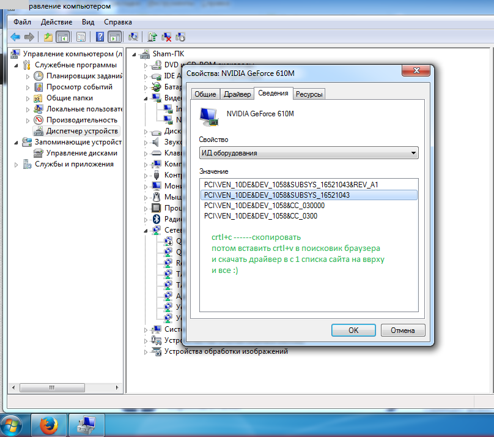494x437 pixels.
Task: Click the Back arrow in the toolbar
Action: (x=15, y=37)
